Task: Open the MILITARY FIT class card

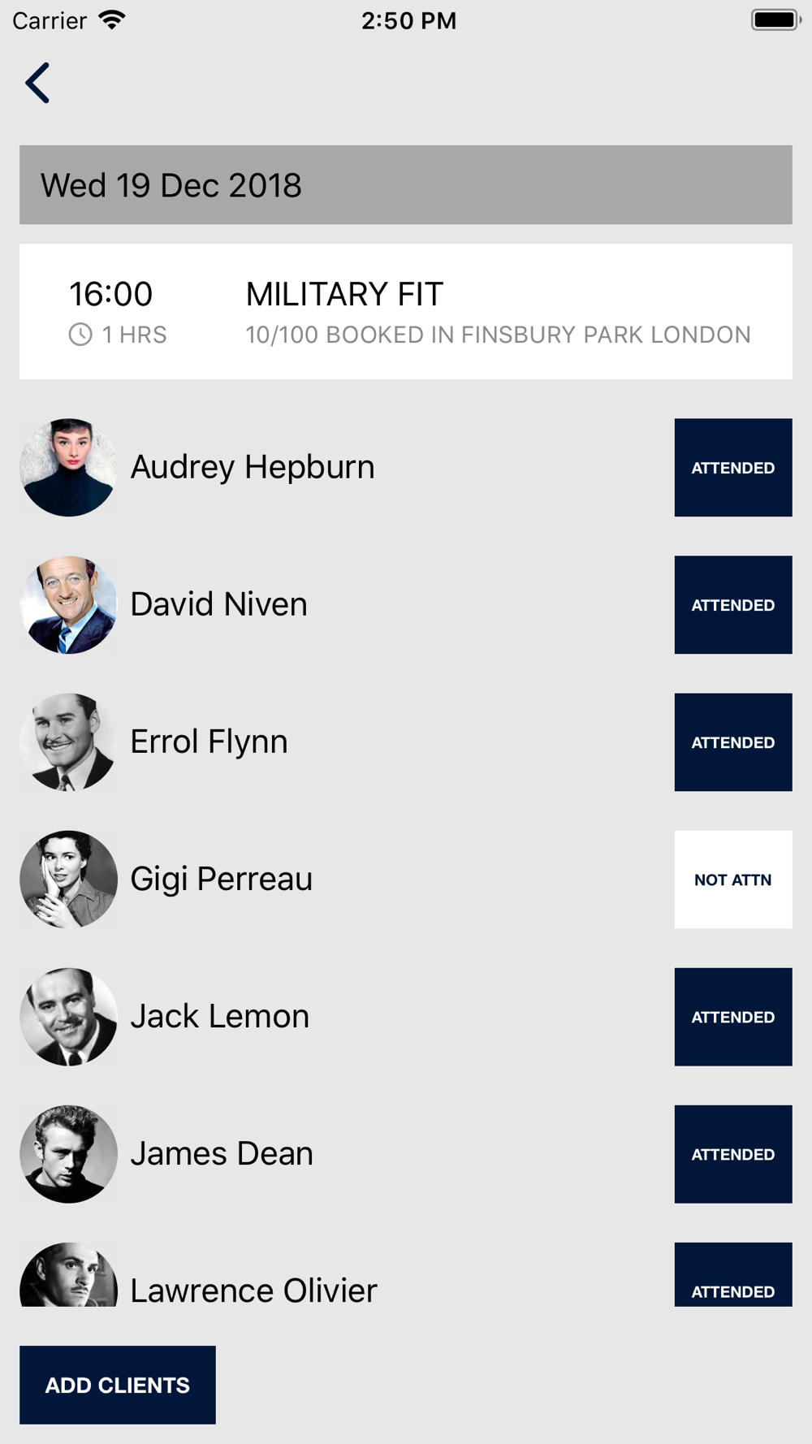Action: (x=406, y=312)
